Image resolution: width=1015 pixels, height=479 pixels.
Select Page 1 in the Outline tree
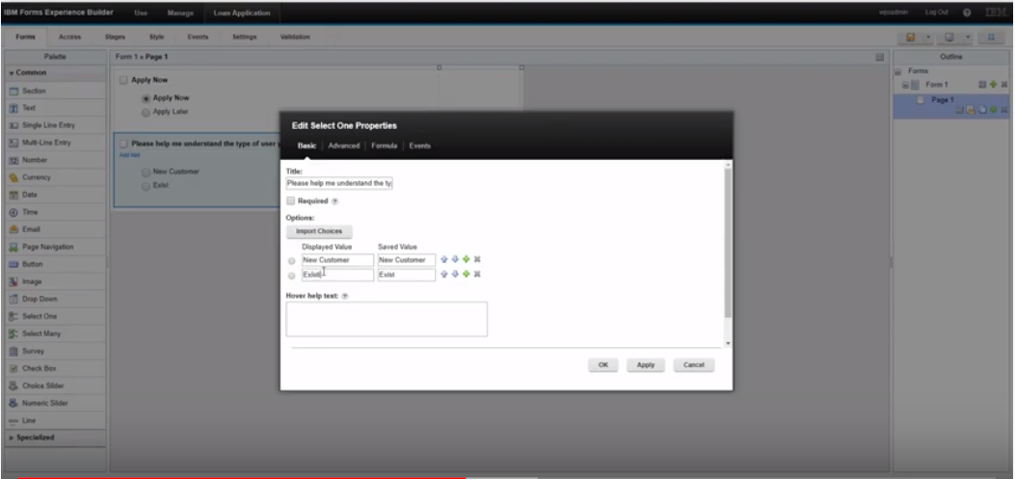[x=942, y=99]
